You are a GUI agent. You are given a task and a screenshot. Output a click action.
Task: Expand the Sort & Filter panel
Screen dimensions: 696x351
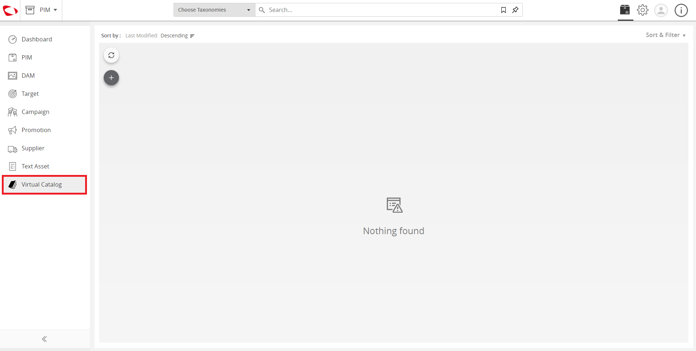pyautogui.click(x=666, y=35)
